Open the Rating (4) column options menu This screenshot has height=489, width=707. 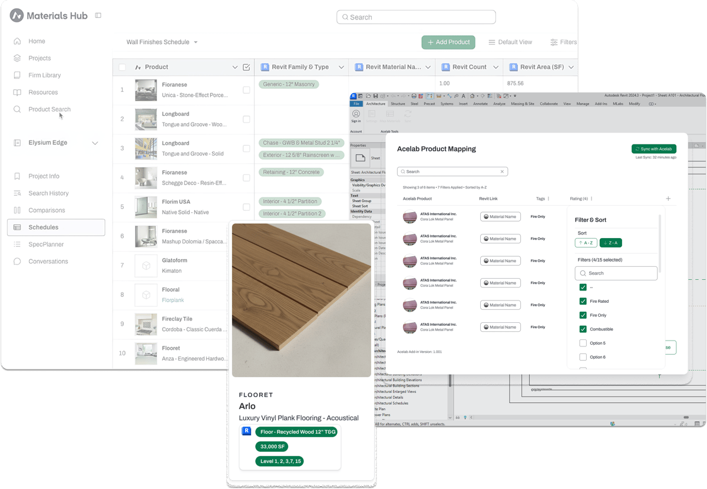(592, 199)
